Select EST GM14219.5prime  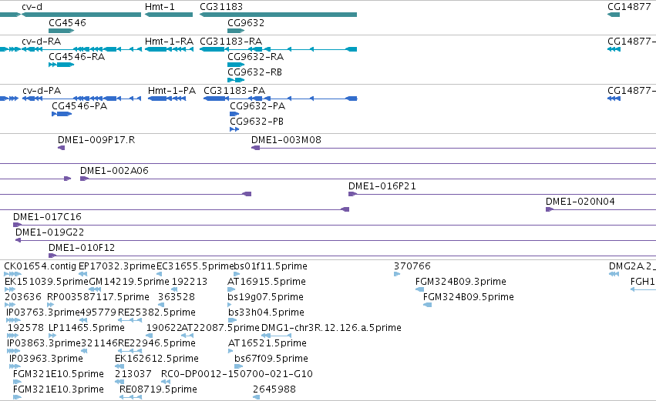click(95, 289)
